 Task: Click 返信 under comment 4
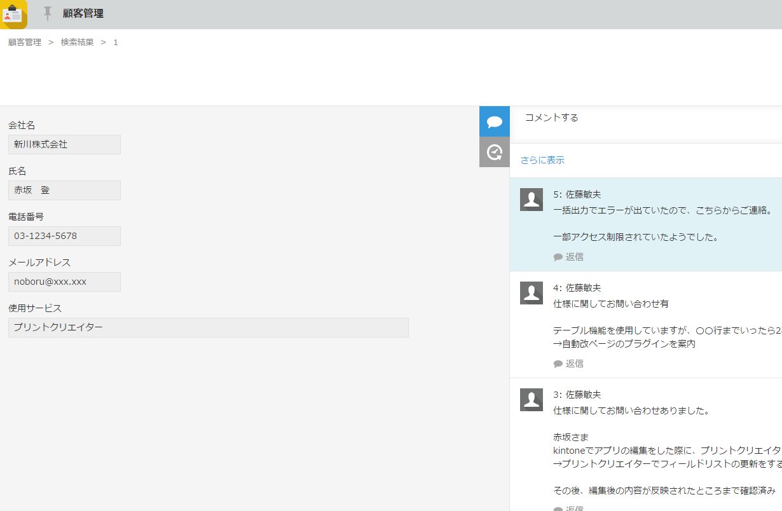[575, 364]
